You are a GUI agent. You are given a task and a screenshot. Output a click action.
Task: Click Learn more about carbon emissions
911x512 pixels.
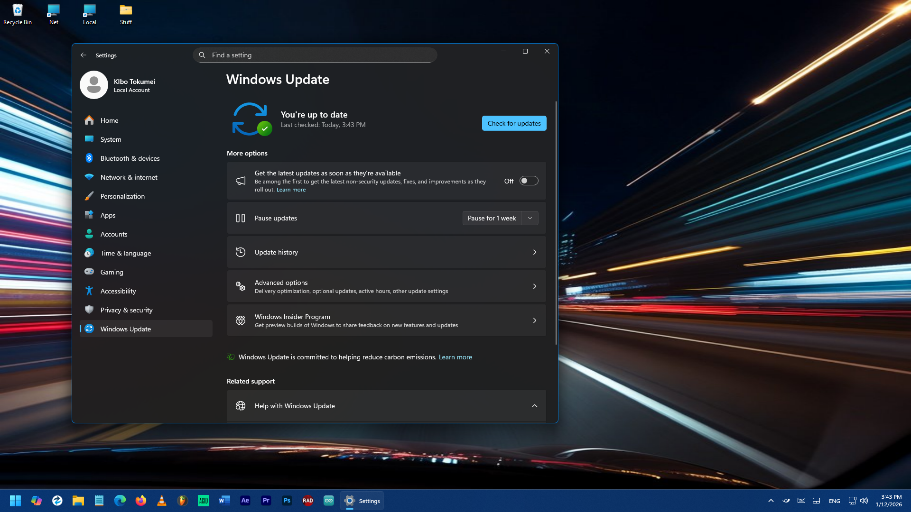455,357
